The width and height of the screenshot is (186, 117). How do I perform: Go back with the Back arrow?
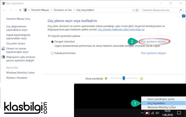tap(4, 10)
